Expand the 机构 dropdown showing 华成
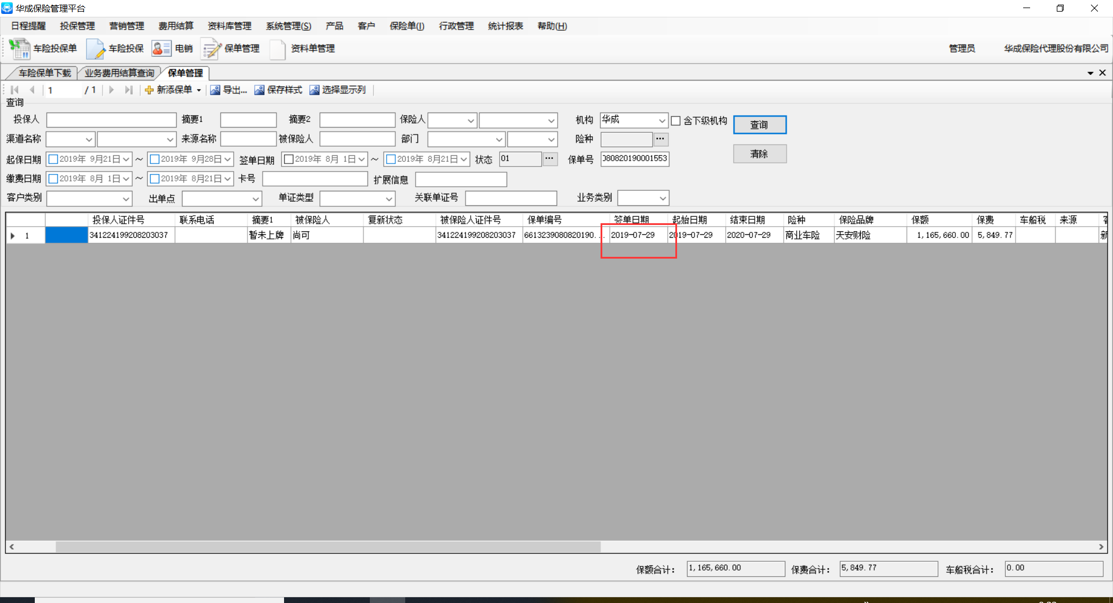 tap(661, 121)
